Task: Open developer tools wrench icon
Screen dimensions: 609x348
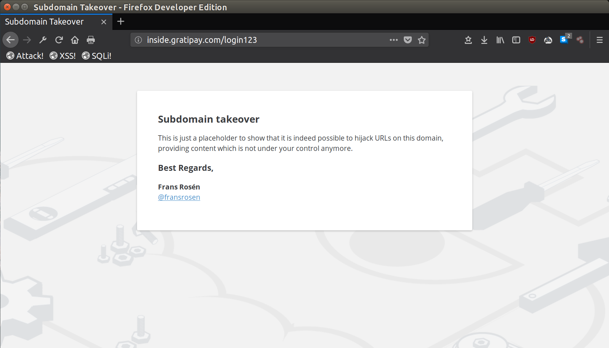Action: pos(43,40)
